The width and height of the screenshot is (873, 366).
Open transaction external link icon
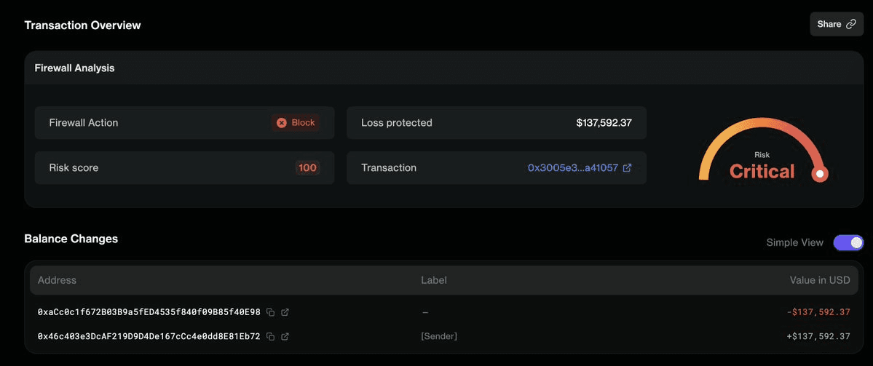(627, 168)
